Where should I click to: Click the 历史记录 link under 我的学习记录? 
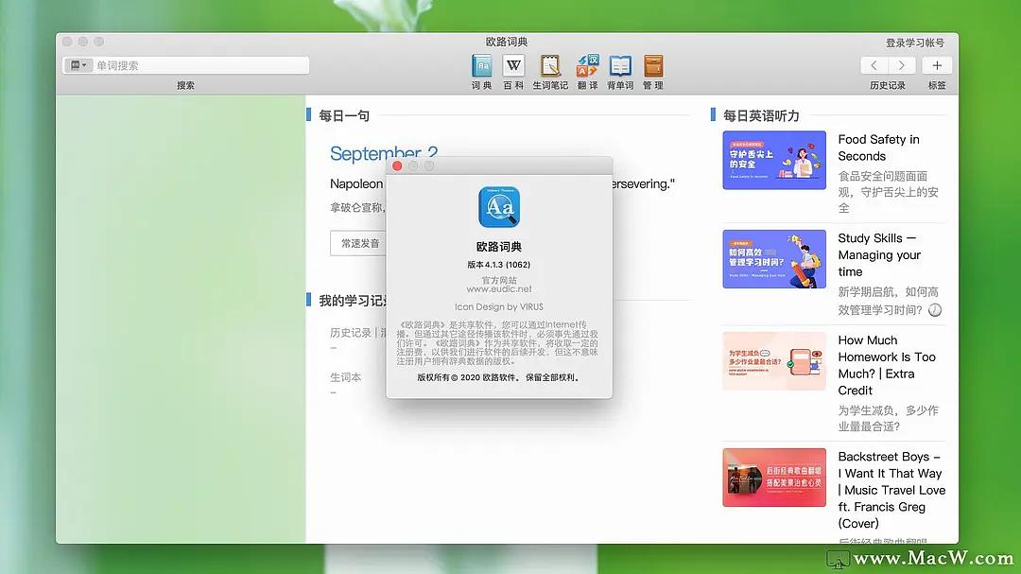point(351,332)
